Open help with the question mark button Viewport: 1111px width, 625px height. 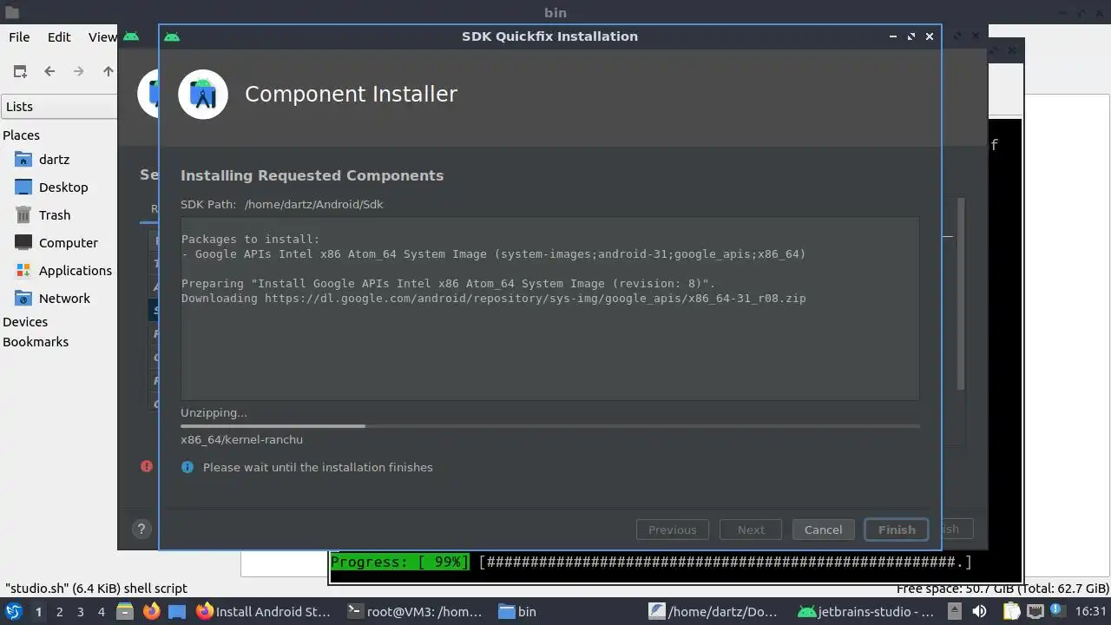141,529
